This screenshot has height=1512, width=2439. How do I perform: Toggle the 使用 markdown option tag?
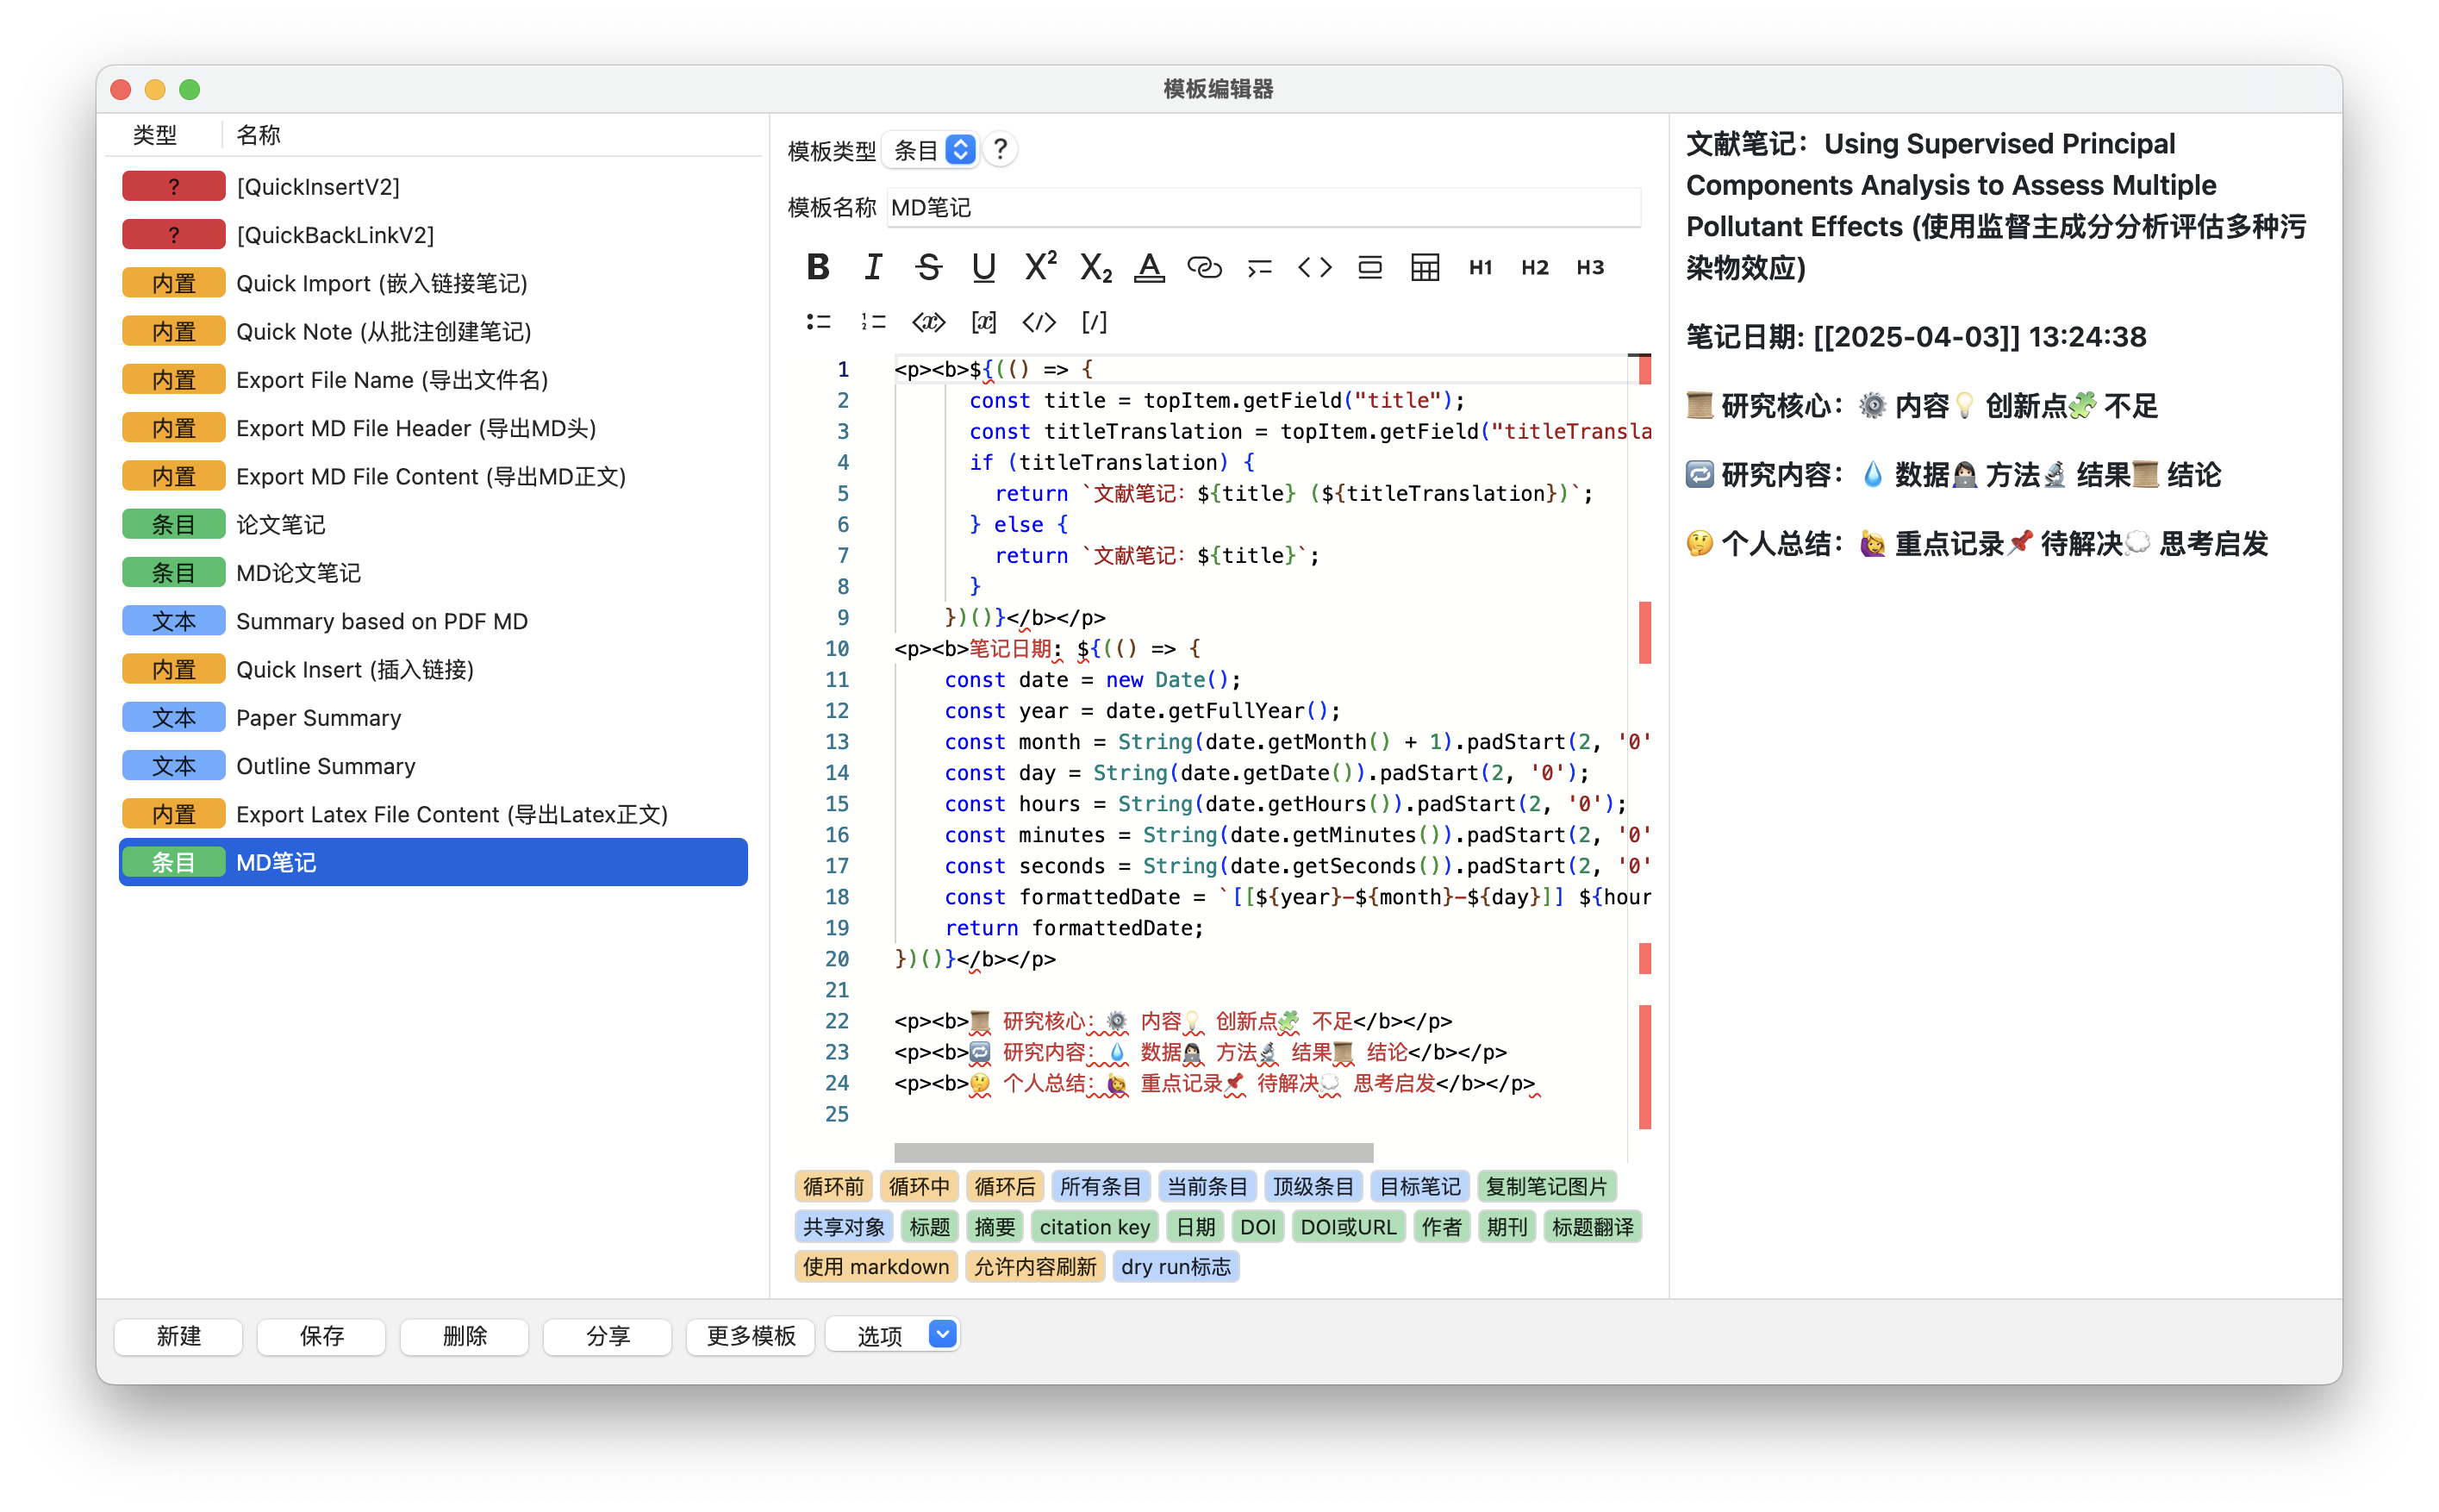point(875,1266)
